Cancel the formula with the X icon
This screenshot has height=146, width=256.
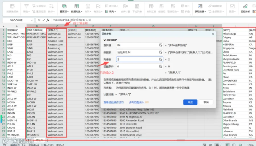pyautogui.click(x=39, y=20)
